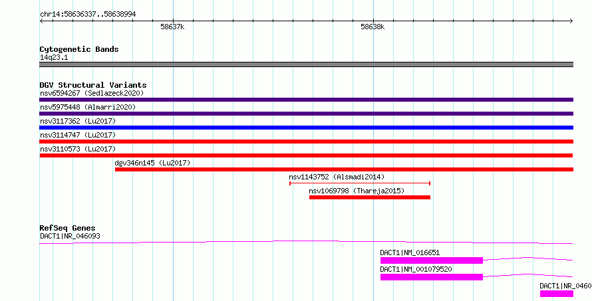The height and width of the screenshot is (301, 592).
Task: Click the dgv346n145 (Lu2017) label
Action: (x=152, y=163)
